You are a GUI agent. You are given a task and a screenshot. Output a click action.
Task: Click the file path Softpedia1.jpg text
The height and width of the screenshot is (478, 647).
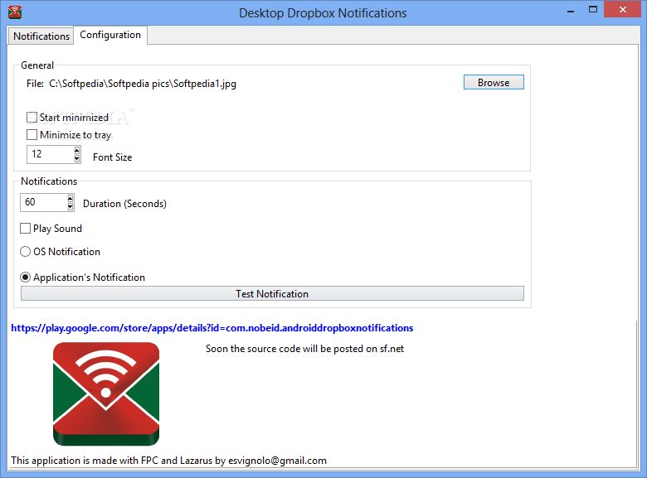[143, 84]
